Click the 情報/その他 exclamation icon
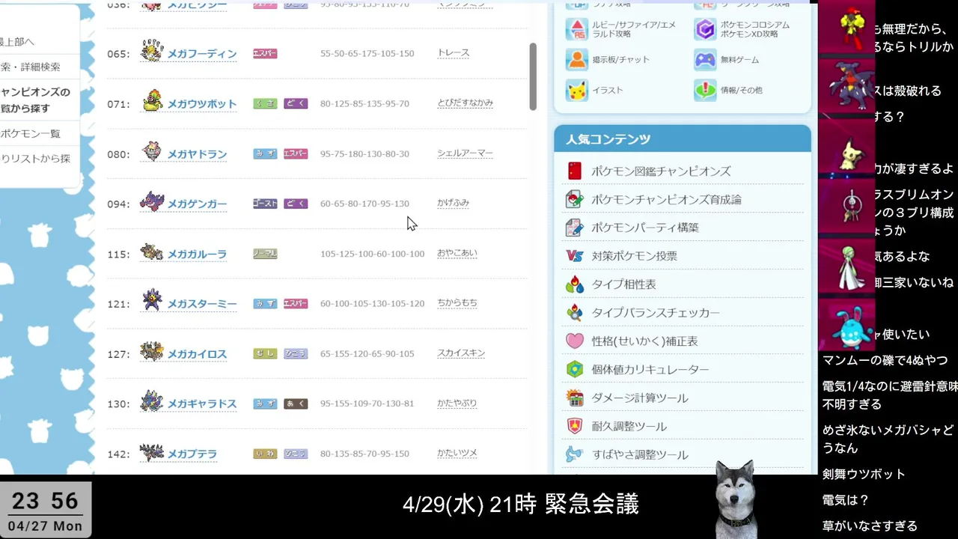 (x=705, y=90)
